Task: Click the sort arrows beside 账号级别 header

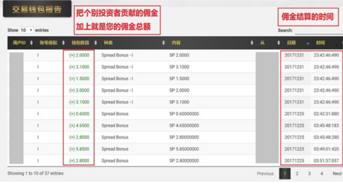Action: pos(64,43)
